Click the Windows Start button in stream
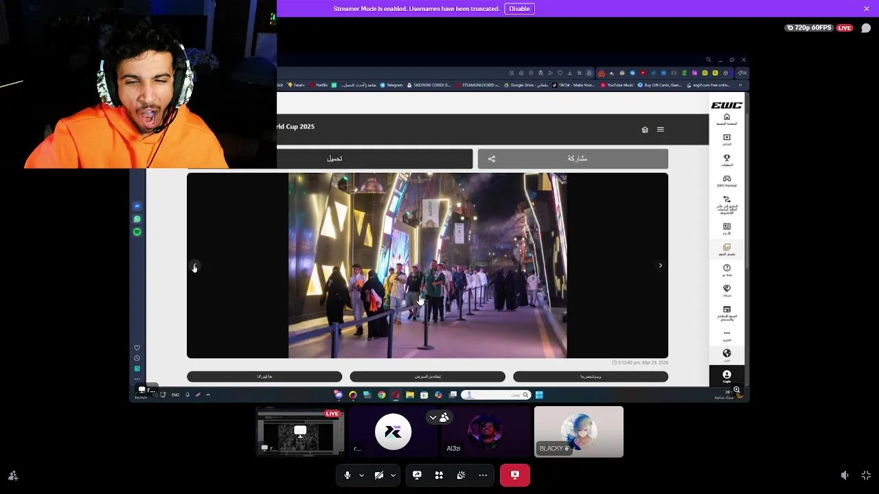Image resolution: width=879 pixels, height=494 pixels. coord(539,395)
